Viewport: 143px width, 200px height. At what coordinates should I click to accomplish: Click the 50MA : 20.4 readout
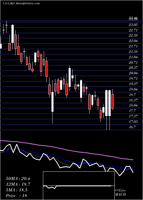(x=18, y=179)
